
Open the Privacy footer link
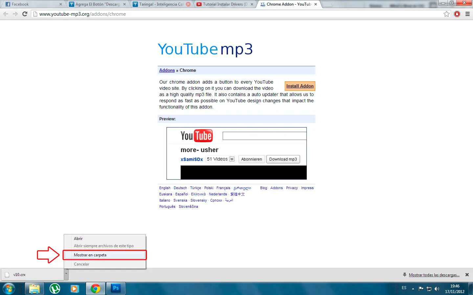click(292, 188)
